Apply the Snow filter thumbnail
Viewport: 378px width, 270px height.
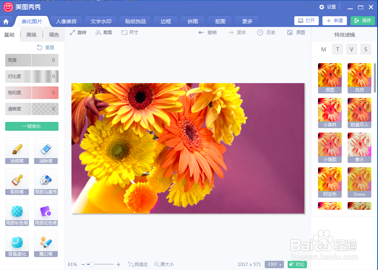359,182
